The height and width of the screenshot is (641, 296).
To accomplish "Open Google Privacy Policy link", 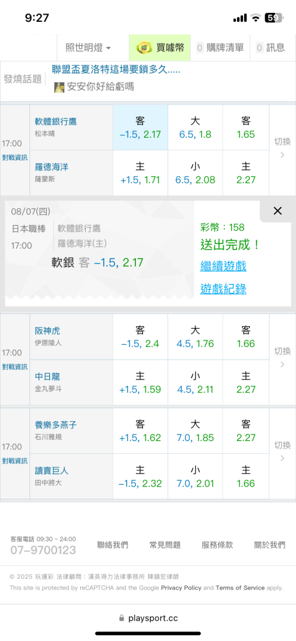I will (x=181, y=588).
